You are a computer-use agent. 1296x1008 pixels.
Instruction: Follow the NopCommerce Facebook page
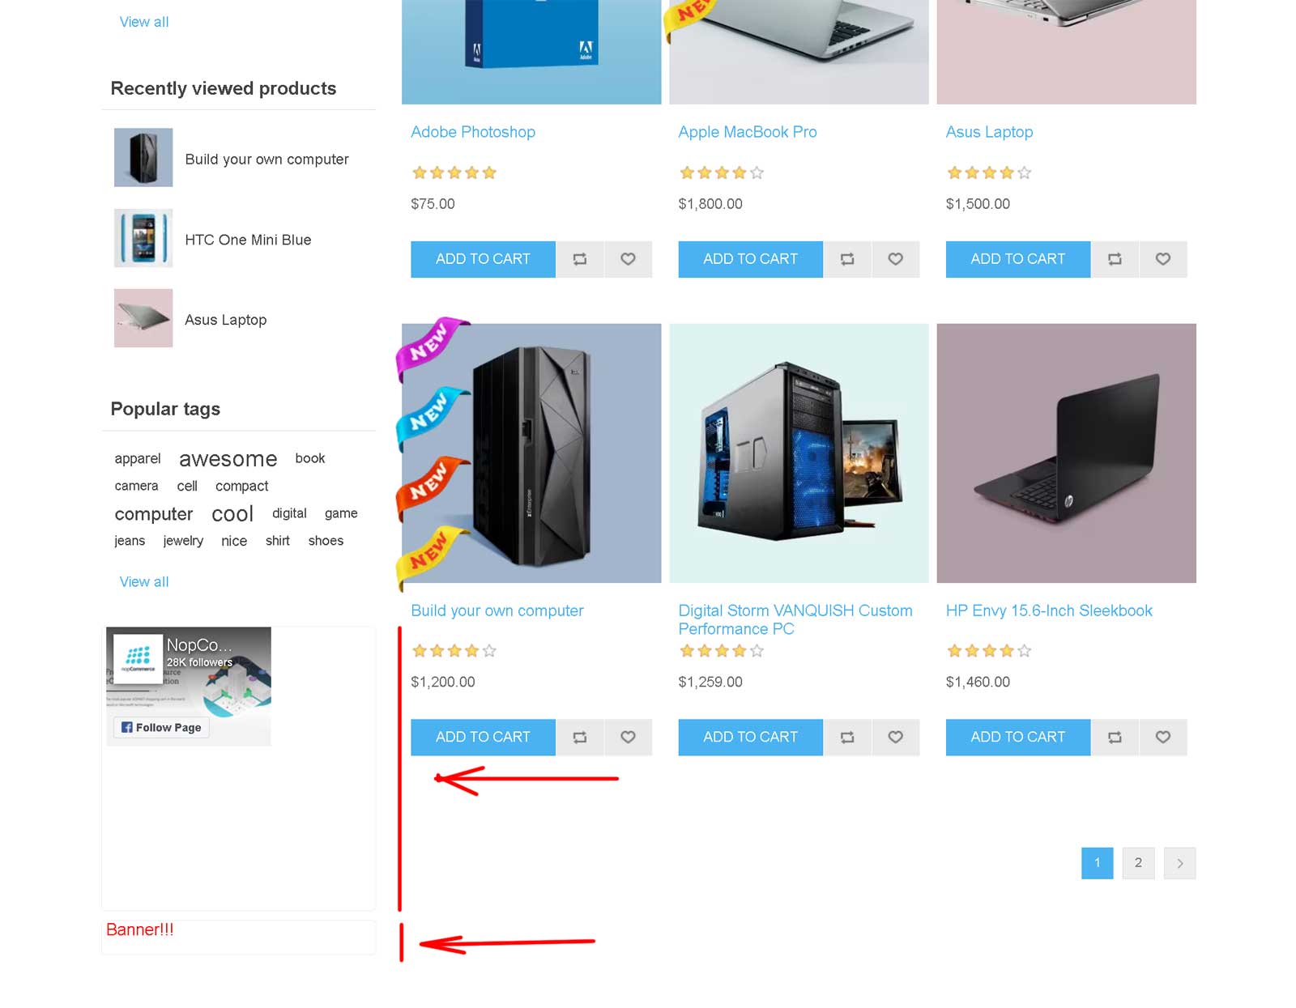click(161, 727)
